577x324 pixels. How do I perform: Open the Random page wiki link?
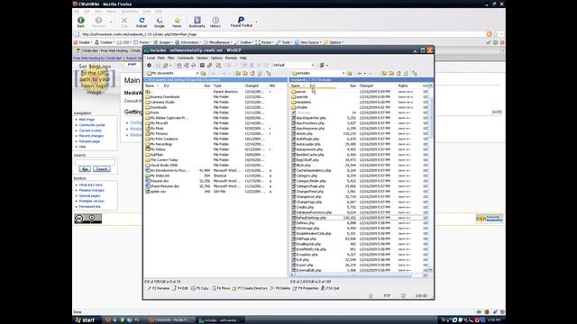(x=89, y=141)
